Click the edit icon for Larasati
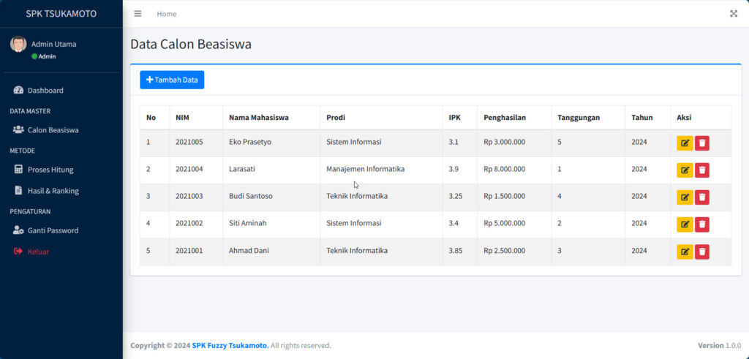 685,170
